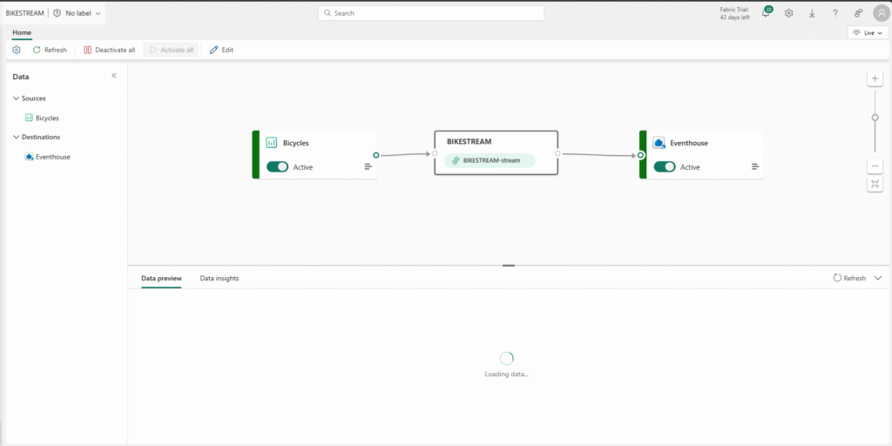Collapse the Sources tree section
This screenshot has width=892, height=446.
17,98
